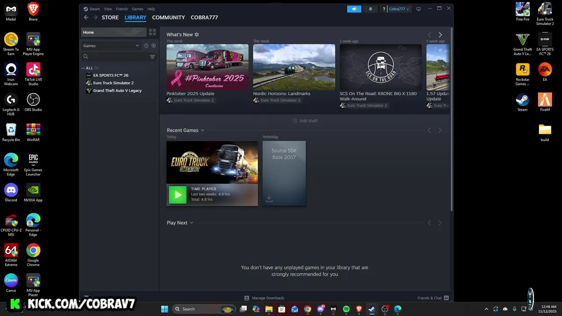This screenshot has height=316, width=562.
Task: Show hidden system tray icons
Action: point(486,309)
